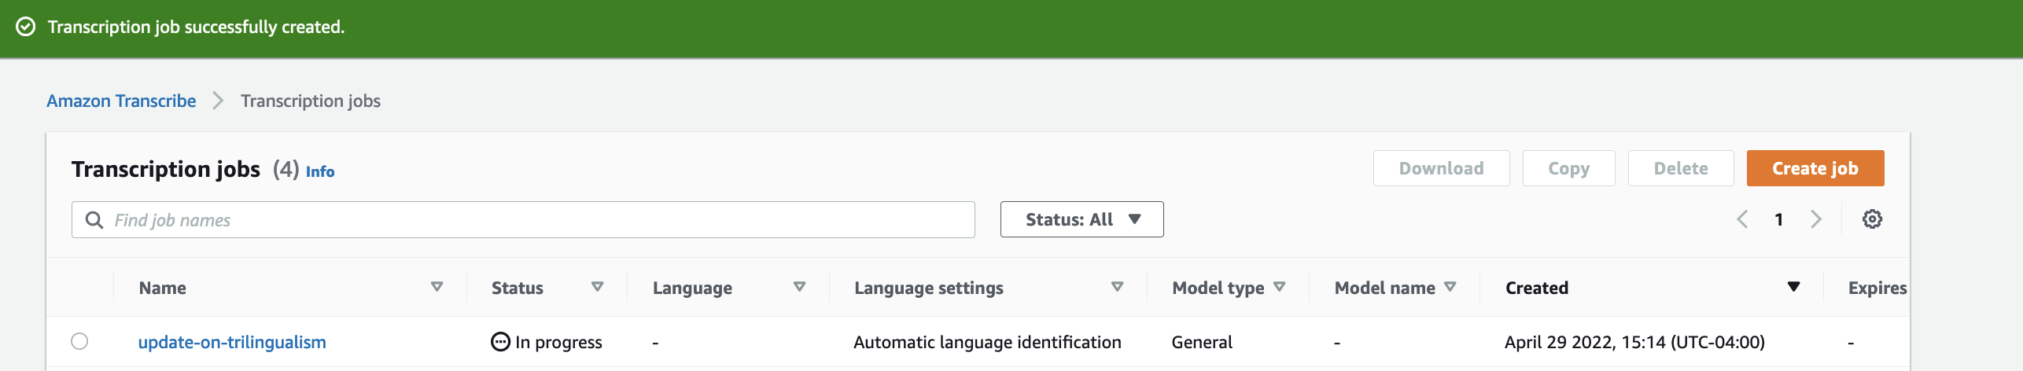
Task: Select update-on-trilingualism job radio button
Action: click(x=79, y=341)
